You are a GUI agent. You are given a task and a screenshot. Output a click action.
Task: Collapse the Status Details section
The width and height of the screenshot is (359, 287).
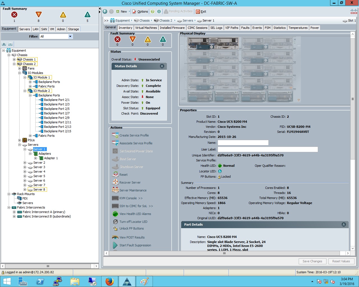pos(162,66)
